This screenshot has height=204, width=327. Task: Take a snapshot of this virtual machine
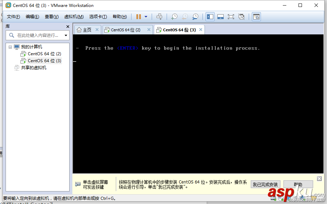click(174, 17)
